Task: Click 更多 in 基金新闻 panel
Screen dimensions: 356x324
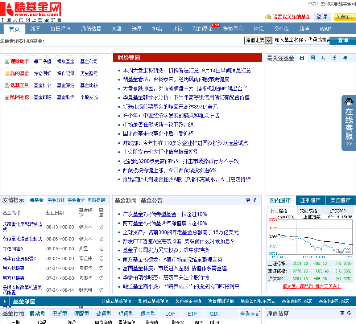Action: click(251, 200)
